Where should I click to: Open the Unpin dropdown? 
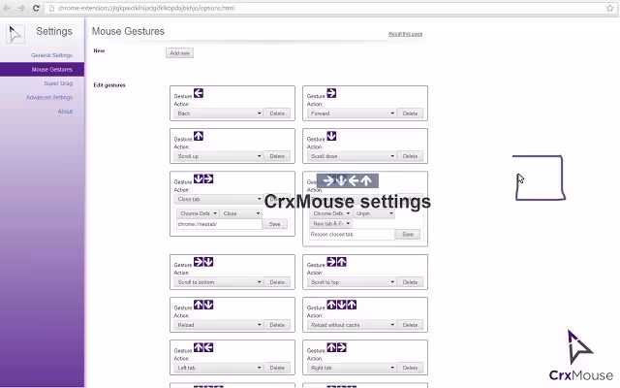click(374, 213)
